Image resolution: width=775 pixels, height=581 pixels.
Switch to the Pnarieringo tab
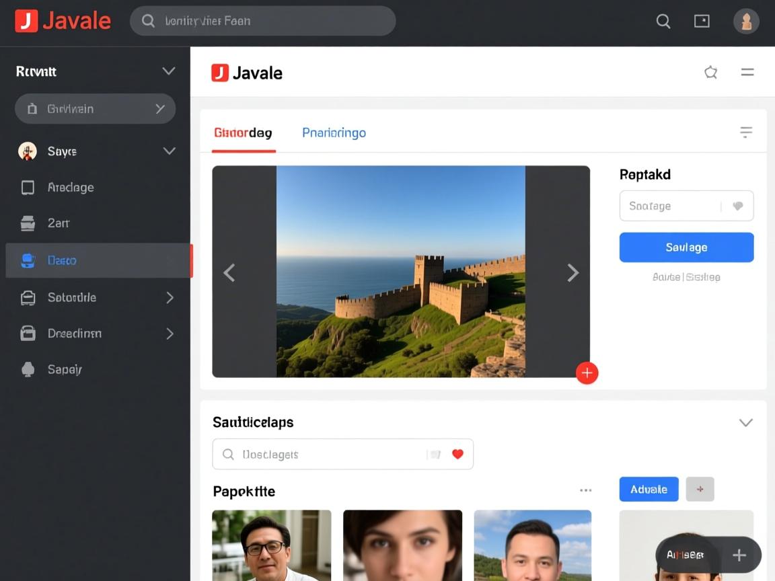[x=334, y=133]
